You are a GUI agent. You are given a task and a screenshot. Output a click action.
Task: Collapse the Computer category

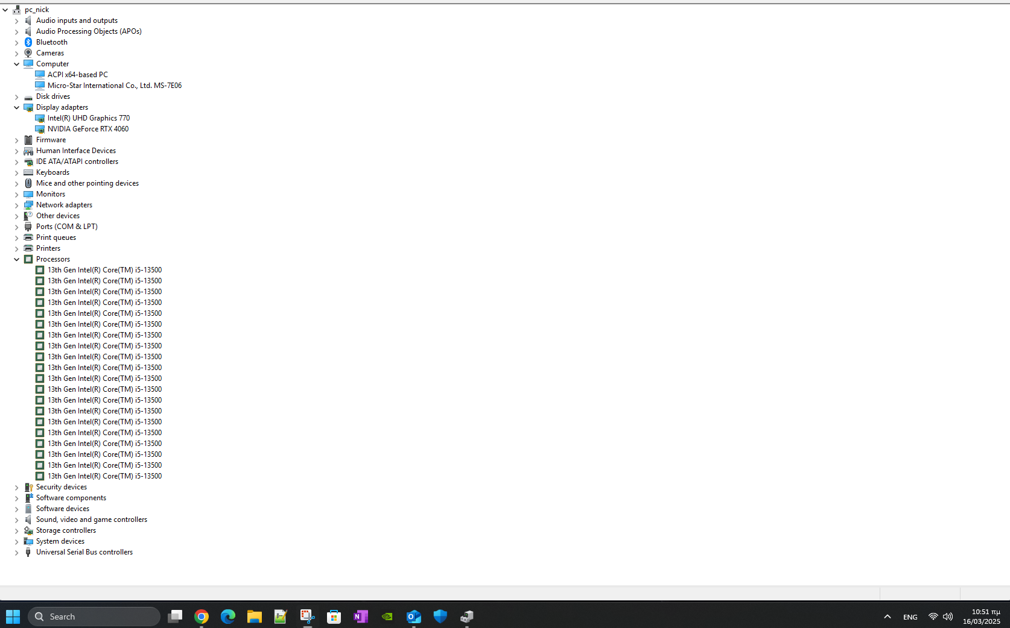point(17,64)
